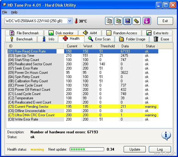Click the Worst column header

click(x=89, y=46)
